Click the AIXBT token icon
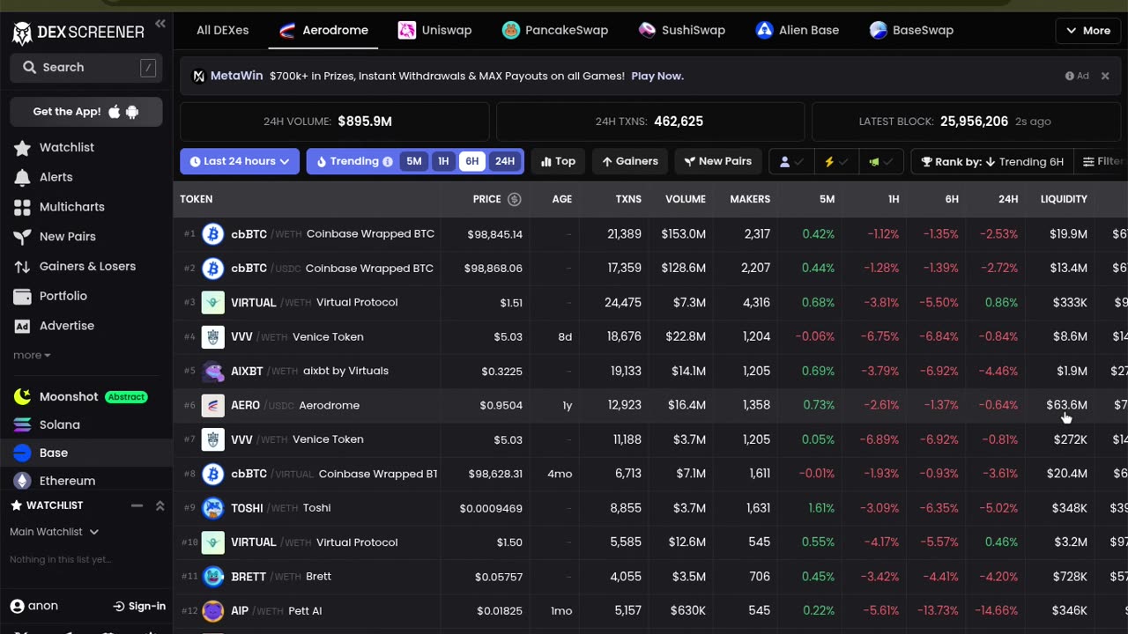This screenshot has height=634, width=1128. pyautogui.click(x=212, y=371)
